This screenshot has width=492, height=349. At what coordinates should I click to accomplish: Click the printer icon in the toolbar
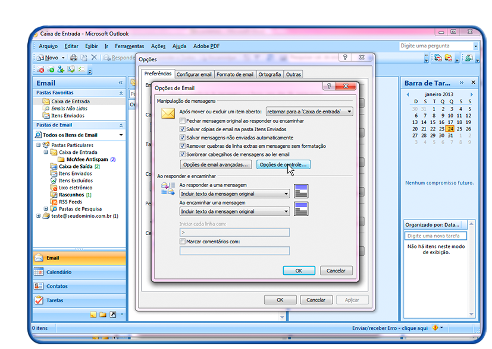(73, 58)
